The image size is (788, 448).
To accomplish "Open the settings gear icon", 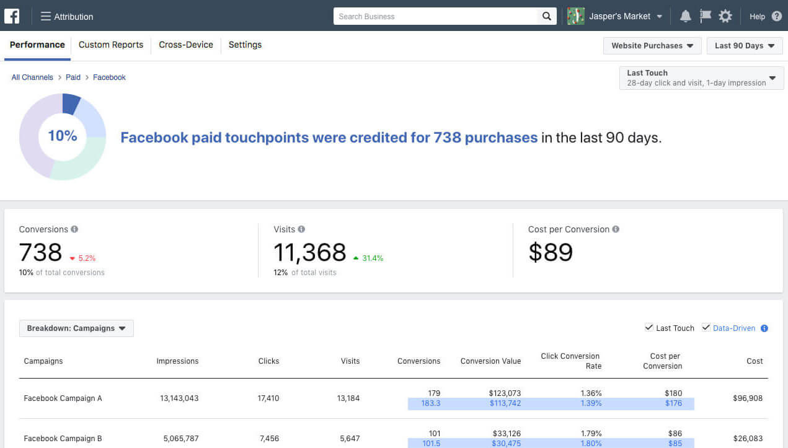I will coord(725,17).
